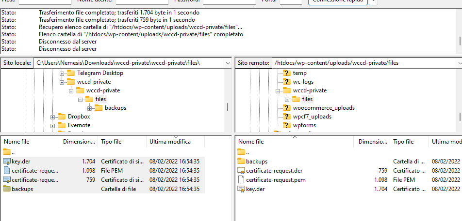
Task: Expand the Telegram Desktop folder node
Action: (62, 74)
